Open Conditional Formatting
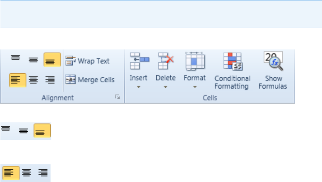This screenshot has height=182, width=322. pyautogui.click(x=232, y=70)
